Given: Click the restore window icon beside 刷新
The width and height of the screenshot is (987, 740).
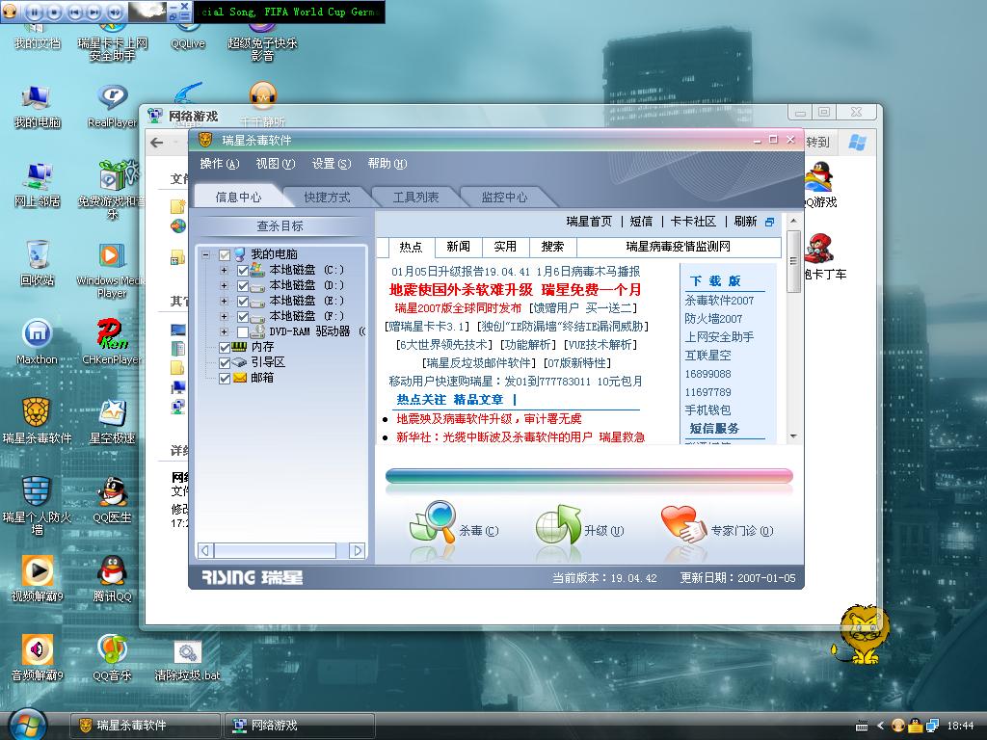Looking at the screenshot, I should [769, 222].
